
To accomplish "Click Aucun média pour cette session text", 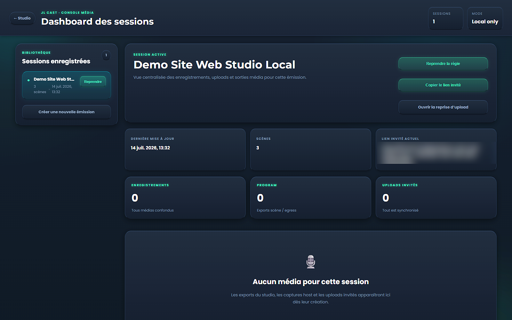I will (311, 282).
